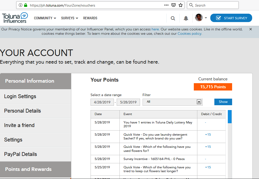Click the Save to Pocket icon

click(x=174, y=5)
